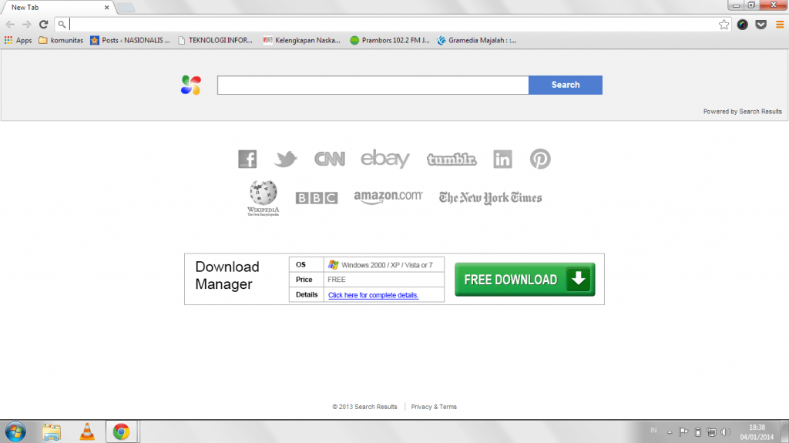789x443 pixels.
Task: Click the round dark extension icon
Action: tap(742, 25)
